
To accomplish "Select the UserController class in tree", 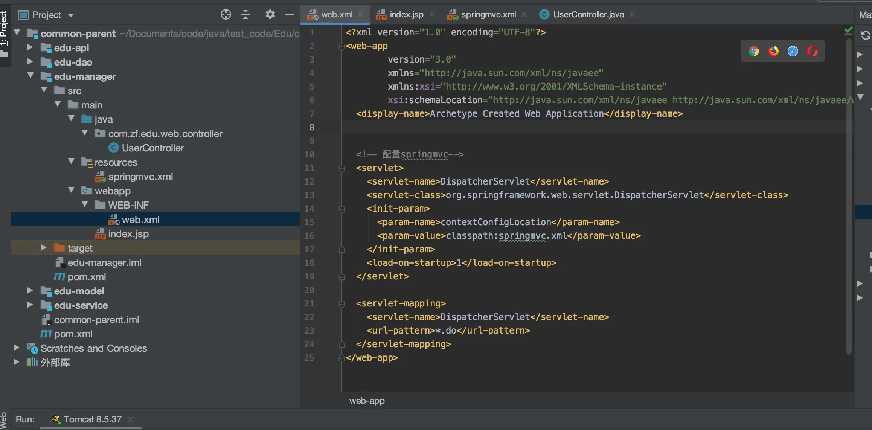I will point(152,148).
